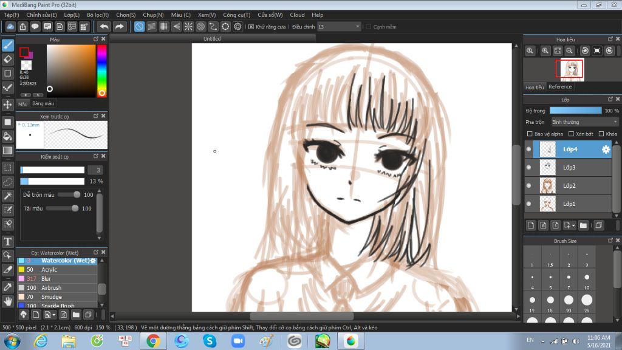Open the Điều chỉnh correction dropdown
This screenshot has height=350, width=622.
pos(339,27)
